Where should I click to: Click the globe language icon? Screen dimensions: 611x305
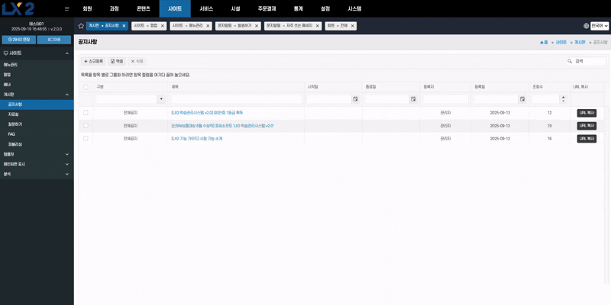[586, 26]
